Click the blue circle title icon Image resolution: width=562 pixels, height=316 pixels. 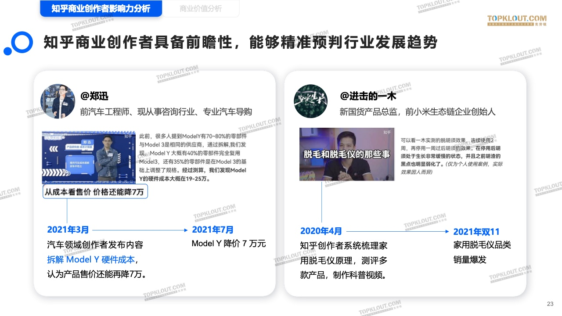[x=19, y=43]
